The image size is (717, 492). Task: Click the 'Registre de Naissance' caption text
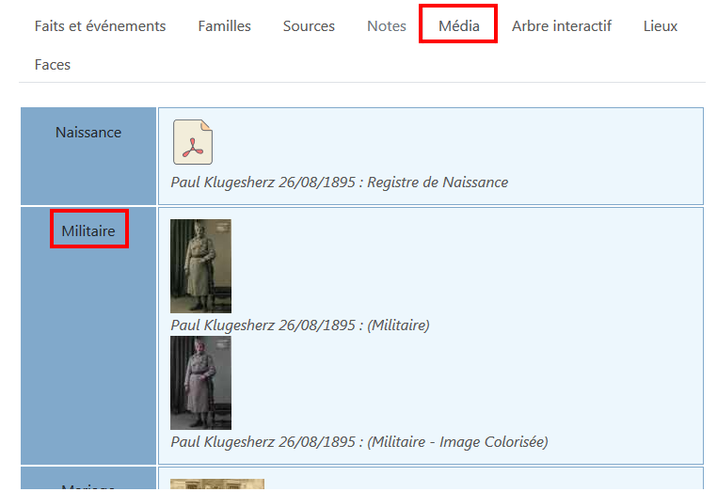coord(339,183)
